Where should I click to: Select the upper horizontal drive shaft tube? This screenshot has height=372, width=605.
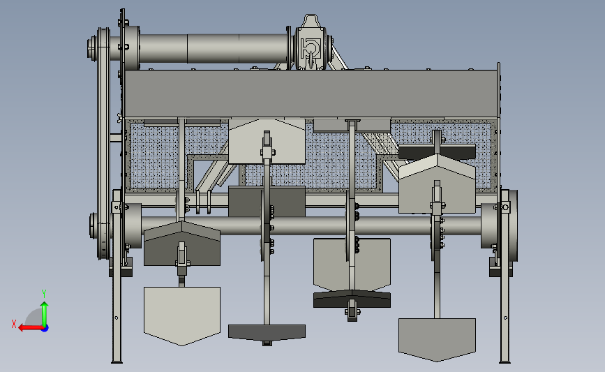(x=214, y=49)
